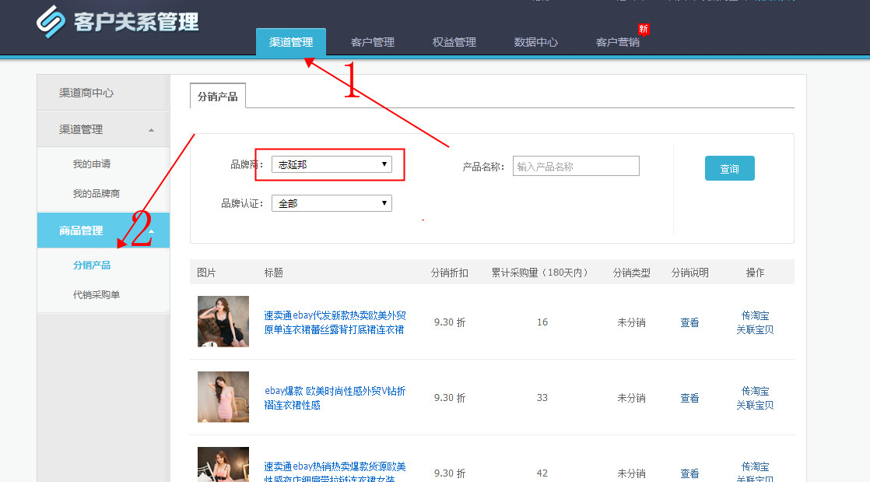Open 渠道商中心 in the sidebar

(x=103, y=93)
